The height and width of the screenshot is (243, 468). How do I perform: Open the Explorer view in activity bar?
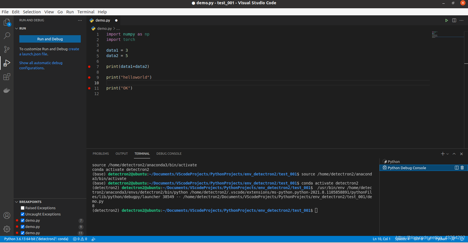coord(7,22)
